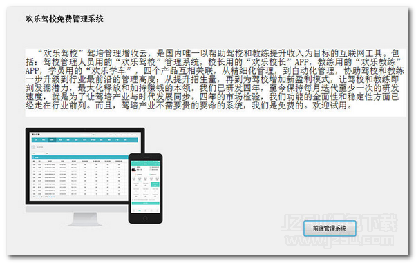Image resolution: width=416 pixels, height=263 pixels.
Task: Click the phone's top speaker slot
Action: 146,157
